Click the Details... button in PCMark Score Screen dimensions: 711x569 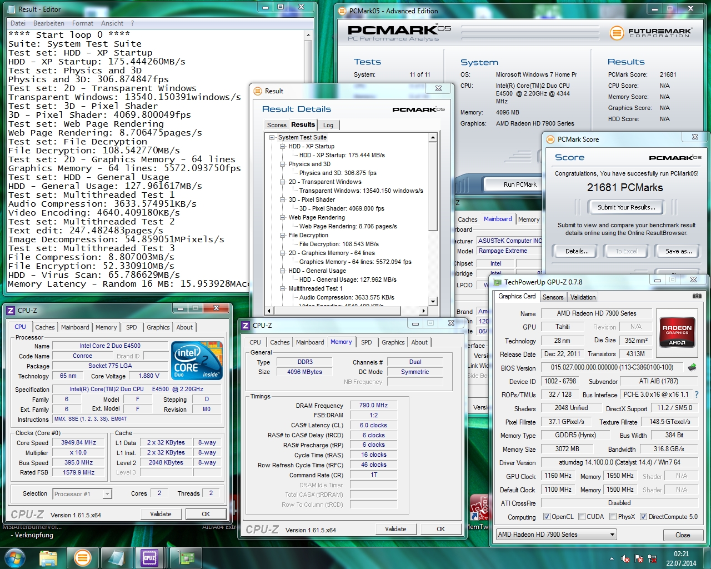pos(577,251)
